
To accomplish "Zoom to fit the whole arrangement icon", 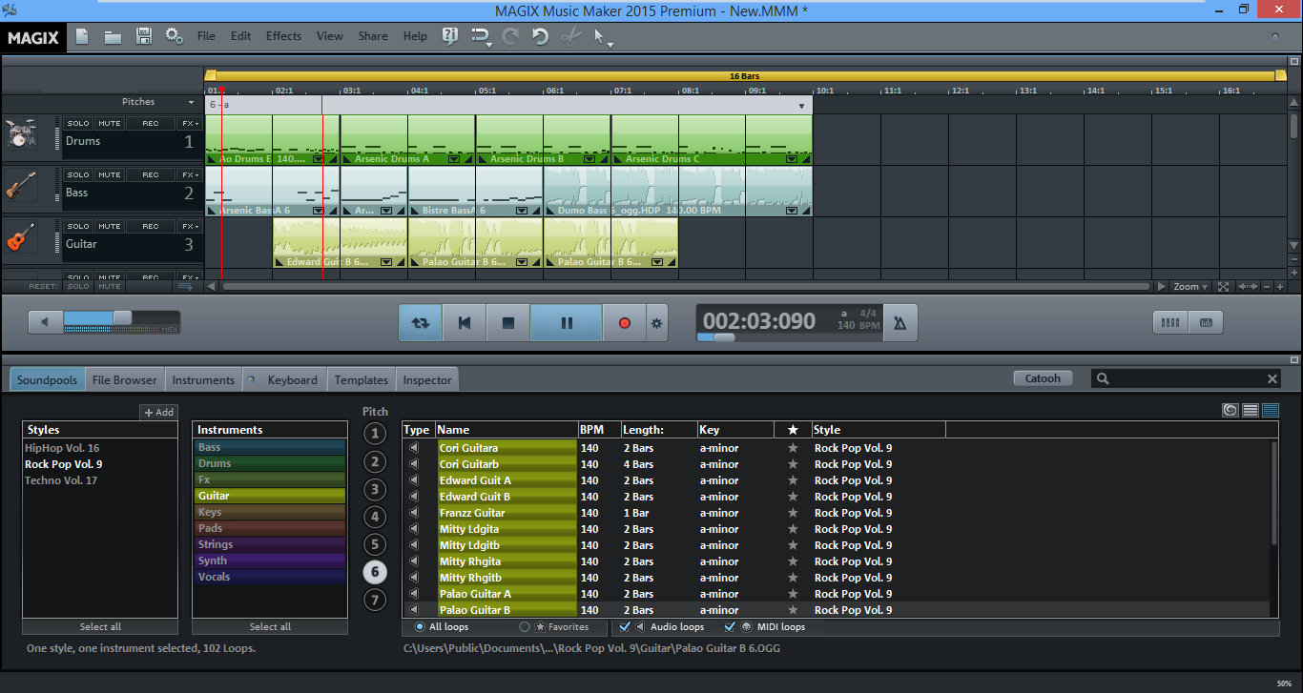I will click(x=1224, y=286).
